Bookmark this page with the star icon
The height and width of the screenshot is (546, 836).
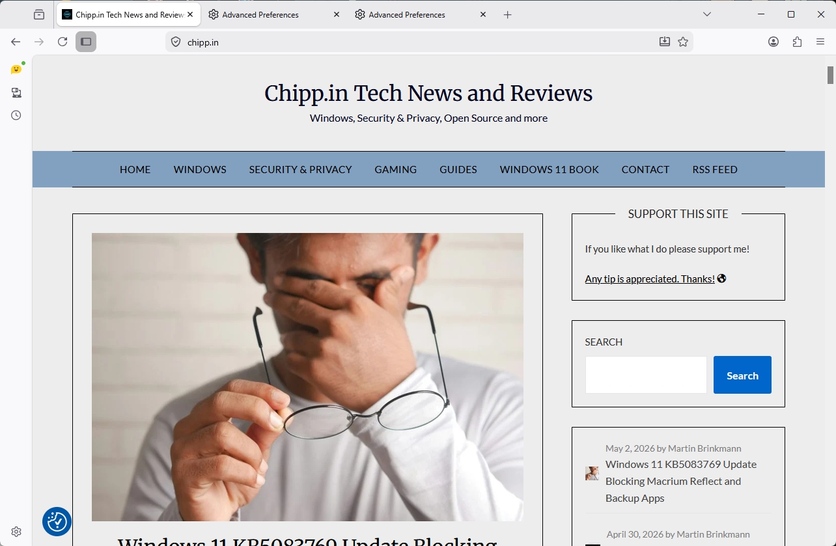pos(683,42)
